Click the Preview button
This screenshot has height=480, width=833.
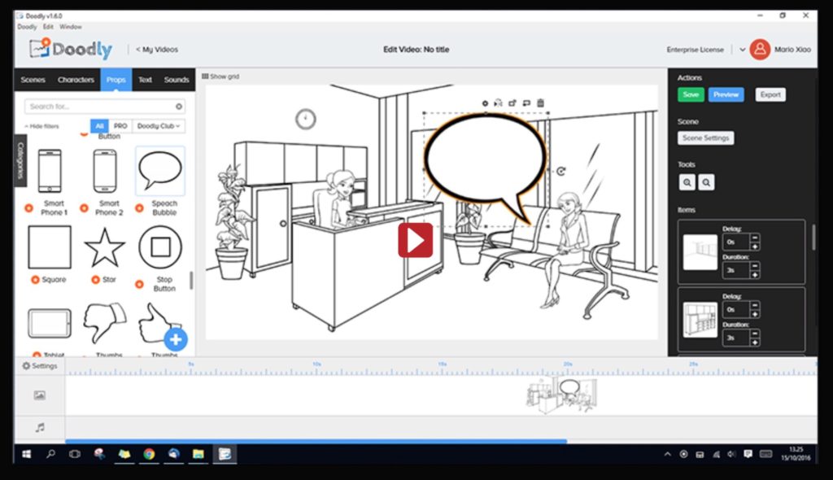pos(726,94)
